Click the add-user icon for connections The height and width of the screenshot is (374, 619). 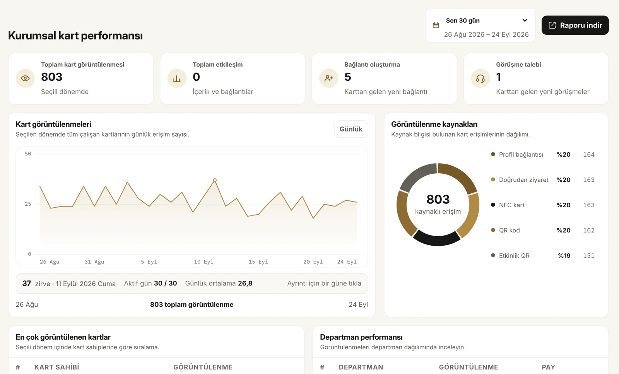(x=328, y=79)
